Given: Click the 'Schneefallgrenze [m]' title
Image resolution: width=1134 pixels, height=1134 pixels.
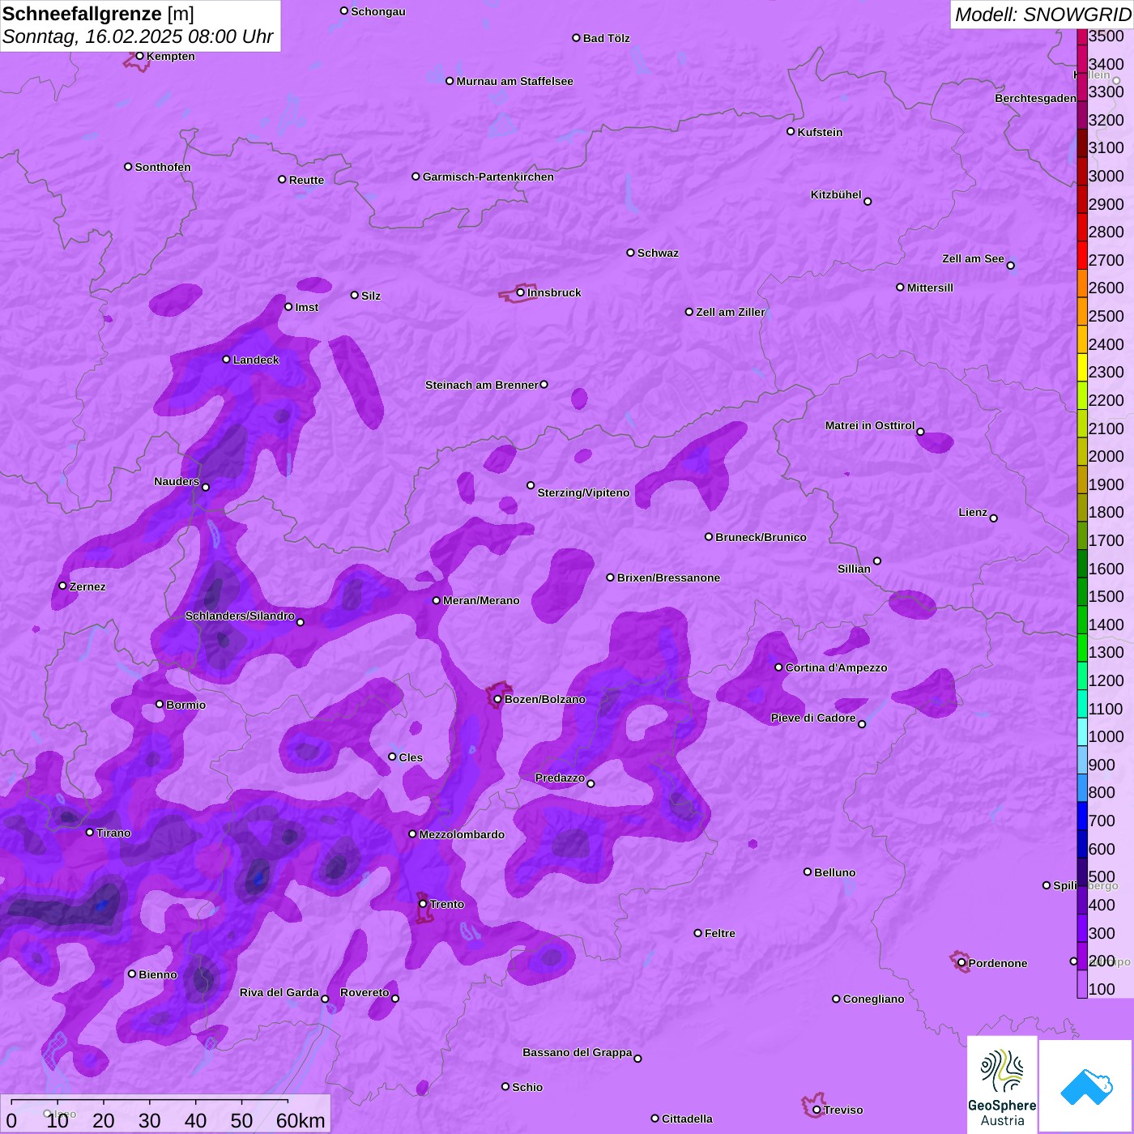Looking at the screenshot, I should [98, 14].
